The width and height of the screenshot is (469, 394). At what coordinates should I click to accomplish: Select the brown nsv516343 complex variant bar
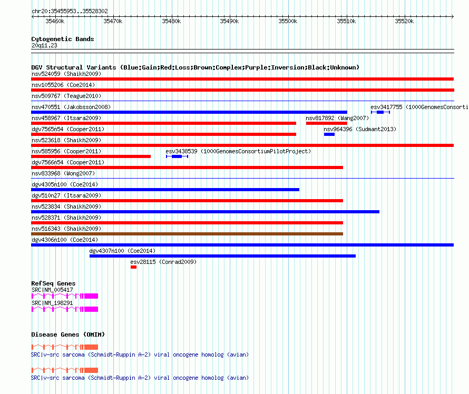tap(187, 234)
